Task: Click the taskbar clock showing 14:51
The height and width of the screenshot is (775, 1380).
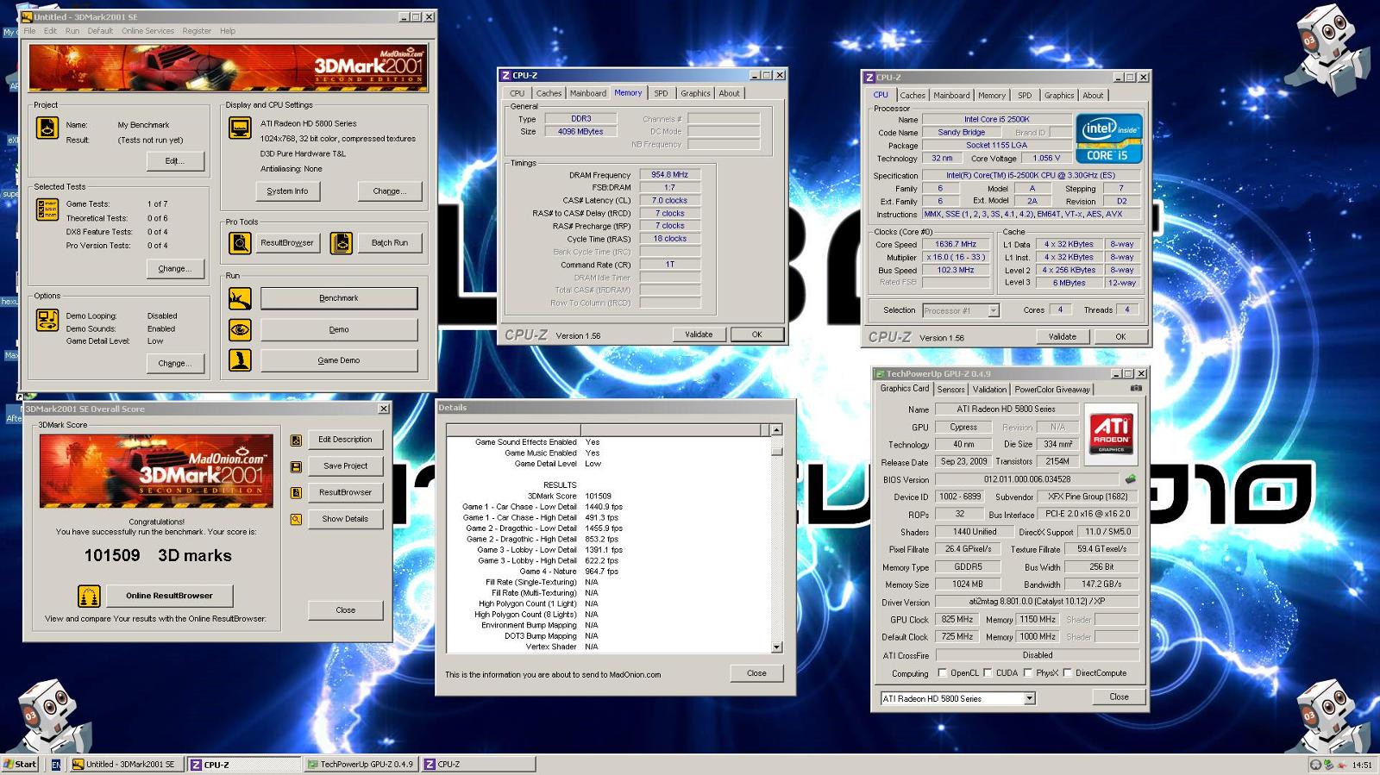Action: click(x=1362, y=765)
